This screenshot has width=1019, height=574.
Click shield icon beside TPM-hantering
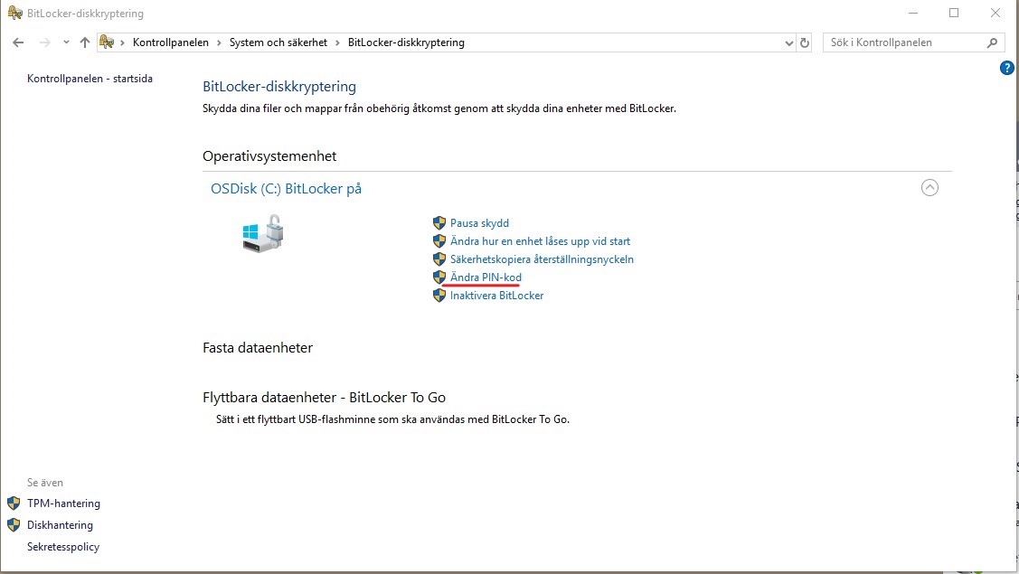(x=14, y=503)
